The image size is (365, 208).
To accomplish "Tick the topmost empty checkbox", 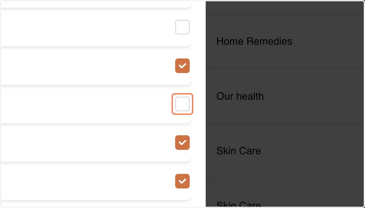I will click(182, 27).
